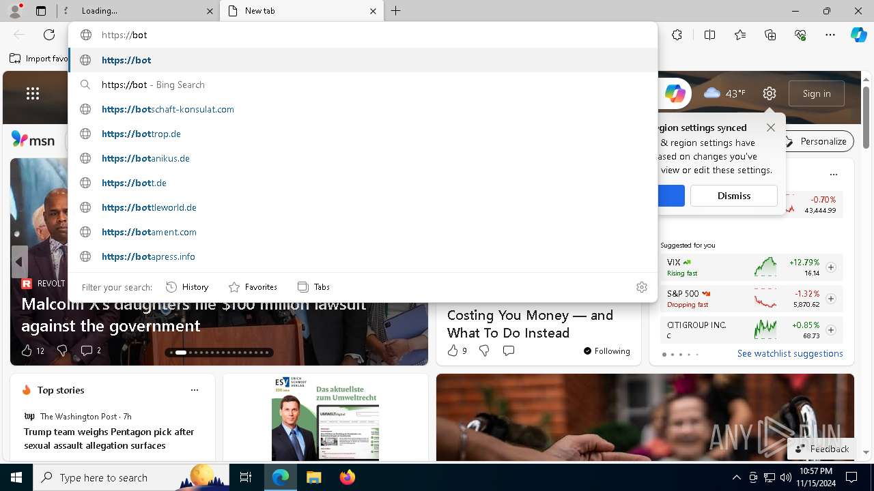The width and height of the screenshot is (874, 491).
Task: Launch File Explorer from taskbar
Action: point(313,477)
